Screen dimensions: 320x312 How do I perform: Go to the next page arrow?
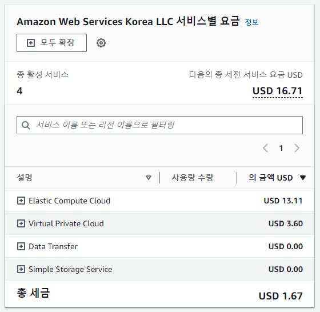click(x=297, y=148)
